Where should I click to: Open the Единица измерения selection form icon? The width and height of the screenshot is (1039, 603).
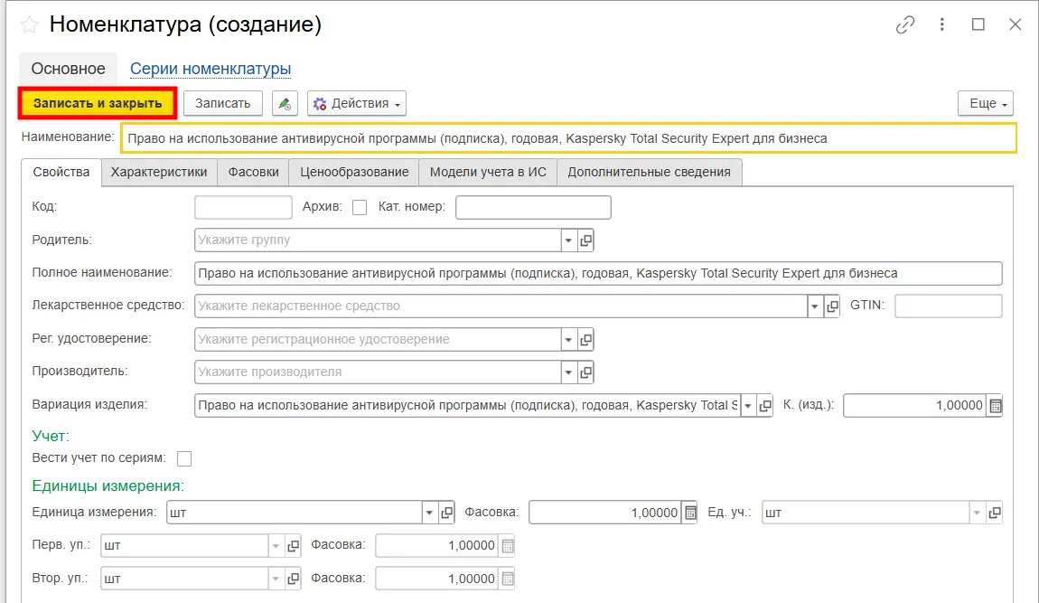tap(446, 513)
